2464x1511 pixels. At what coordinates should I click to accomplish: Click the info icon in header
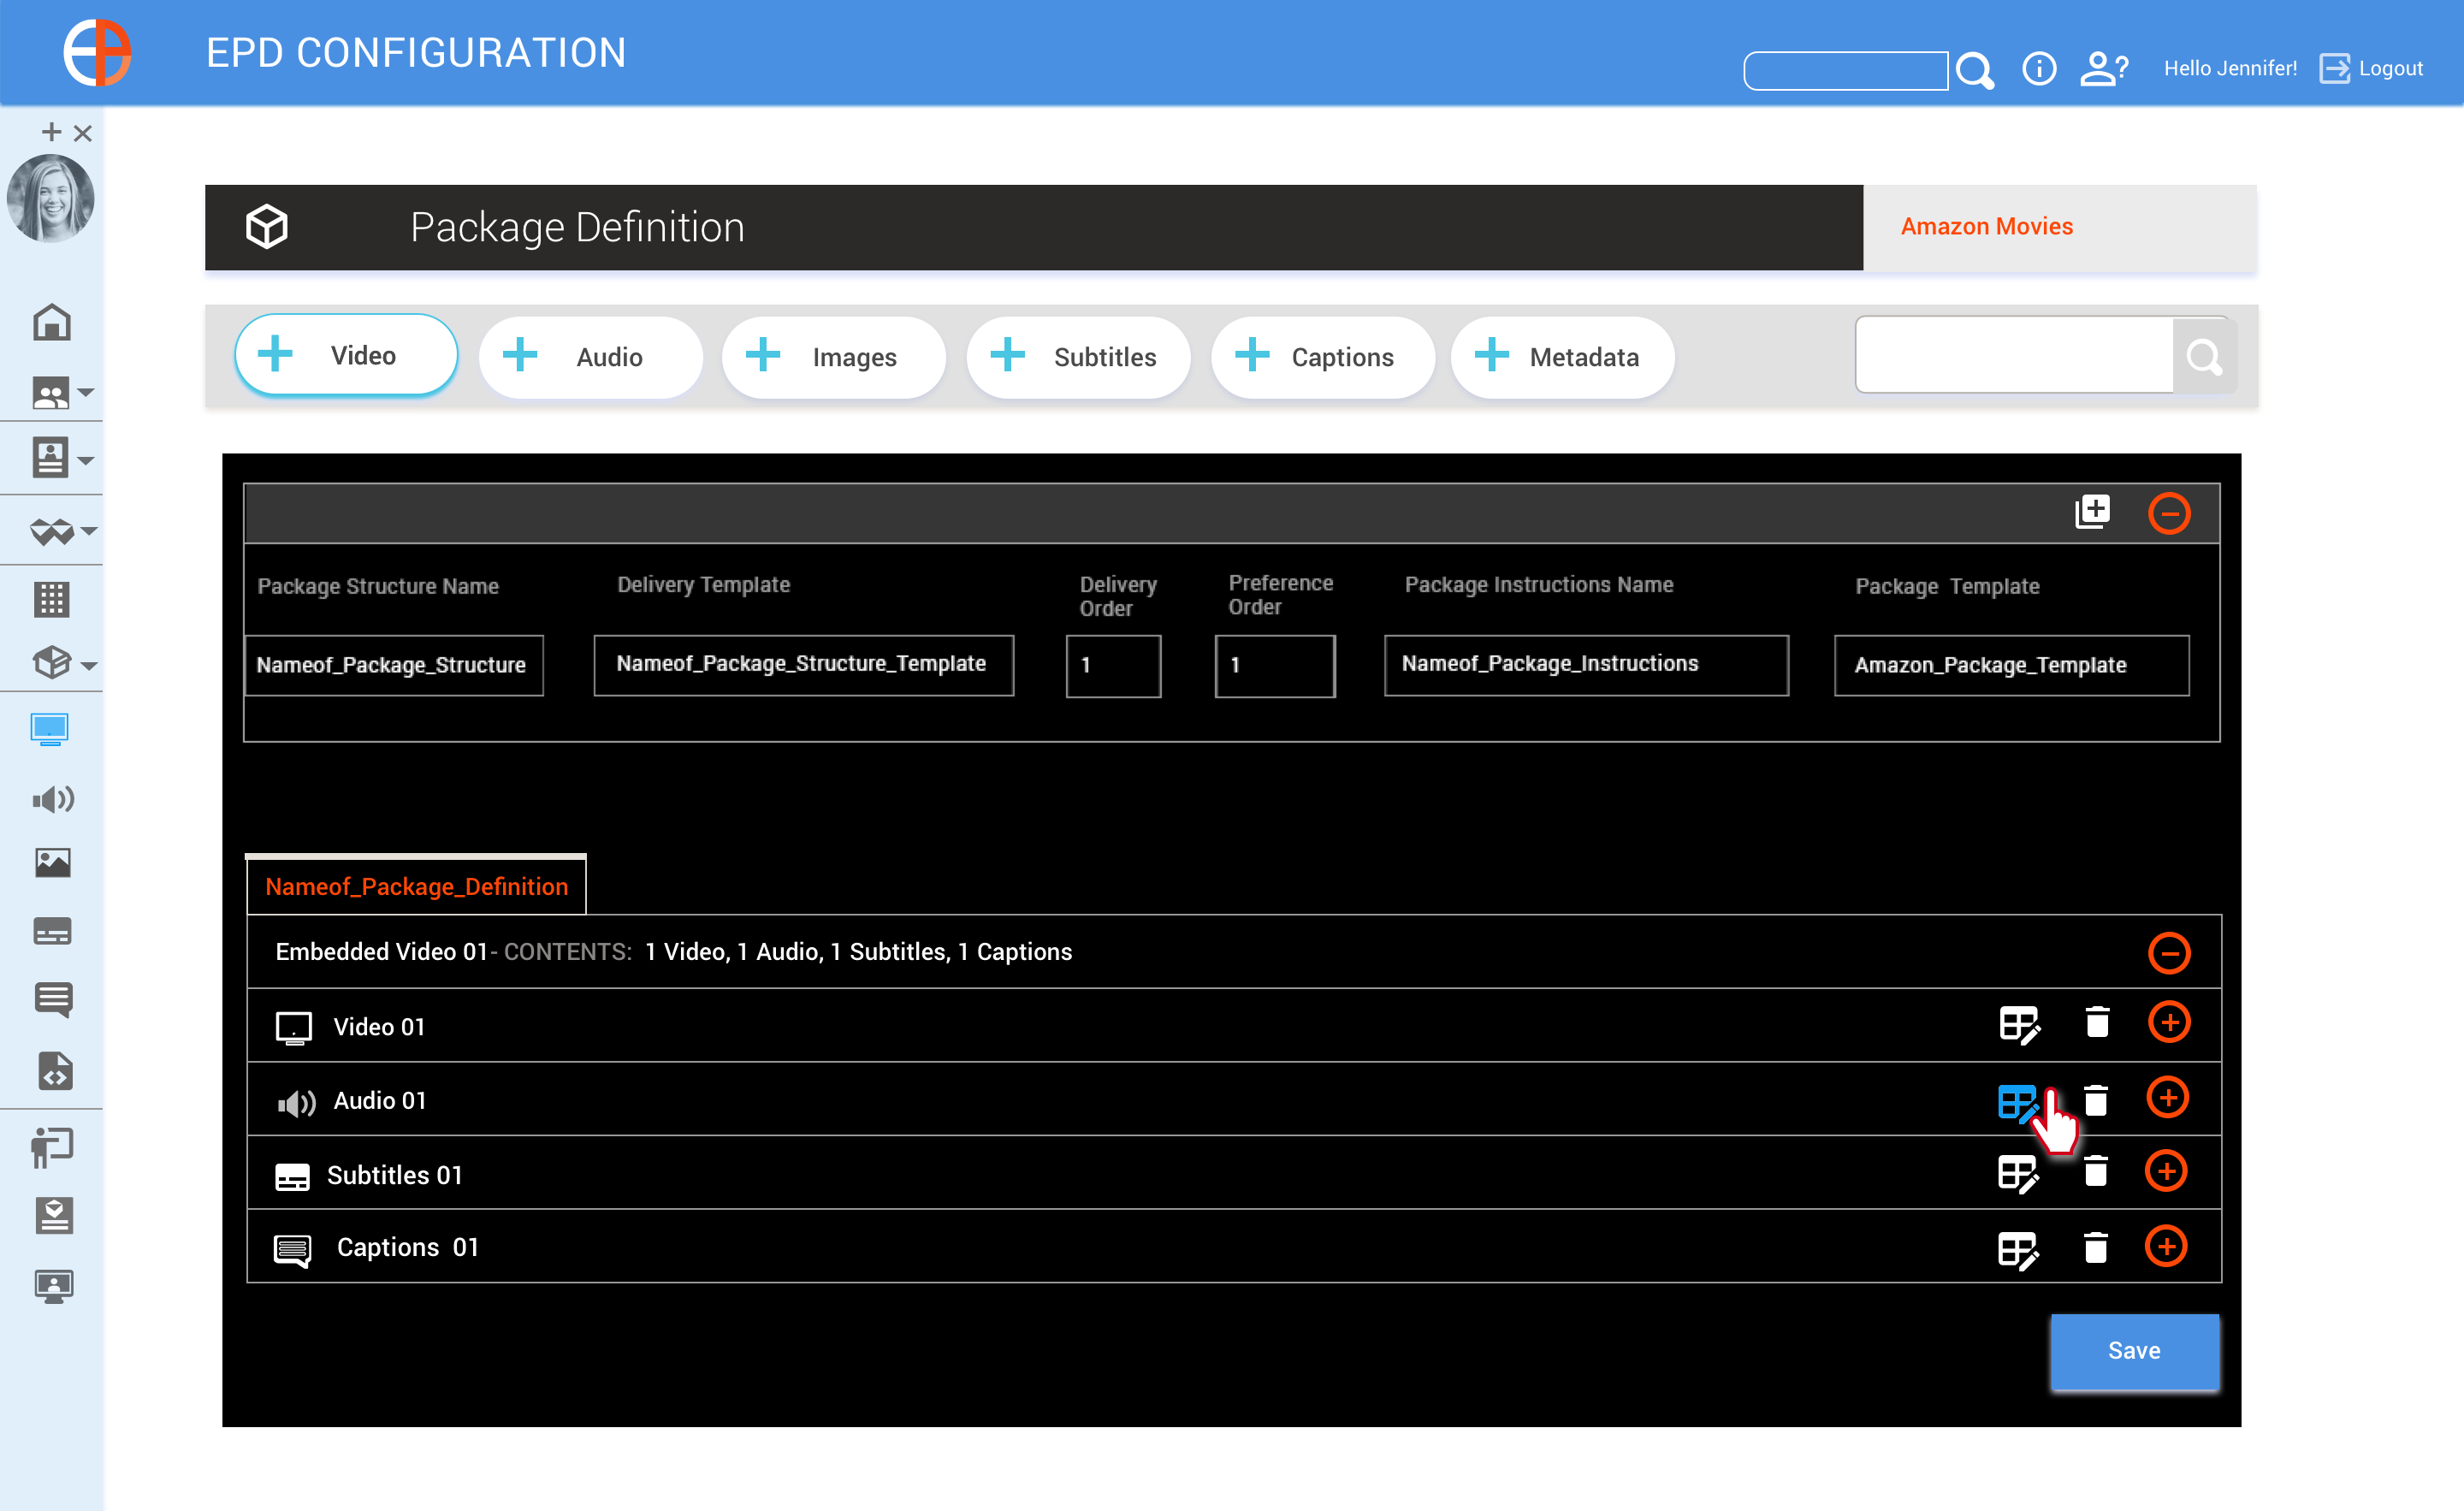point(2038,69)
